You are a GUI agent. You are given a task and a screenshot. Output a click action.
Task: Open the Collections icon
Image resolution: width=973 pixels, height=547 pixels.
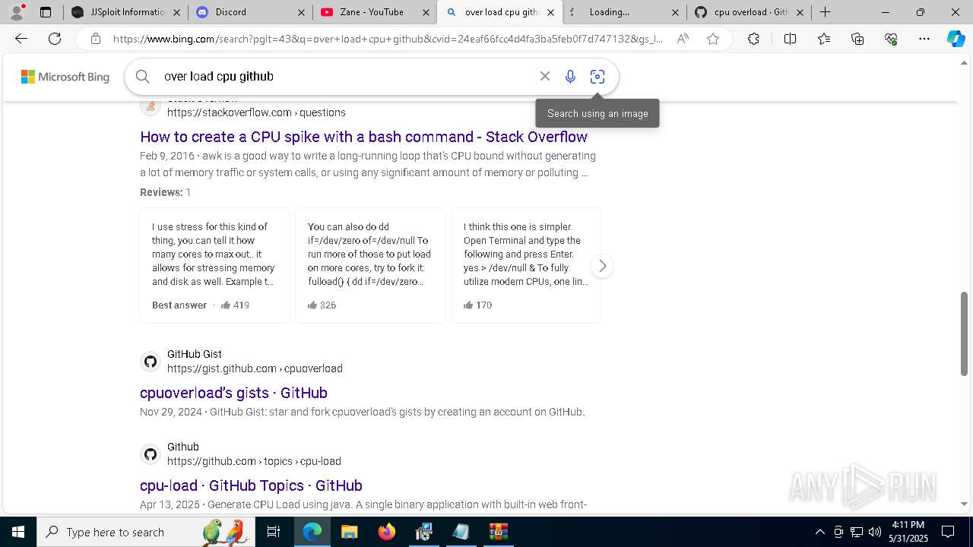(x=857, y=39)
